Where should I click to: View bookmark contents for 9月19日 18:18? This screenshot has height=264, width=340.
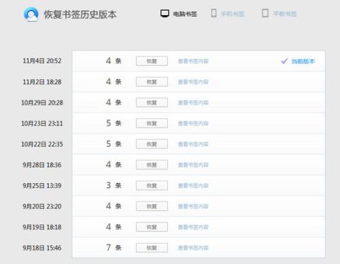193,227
